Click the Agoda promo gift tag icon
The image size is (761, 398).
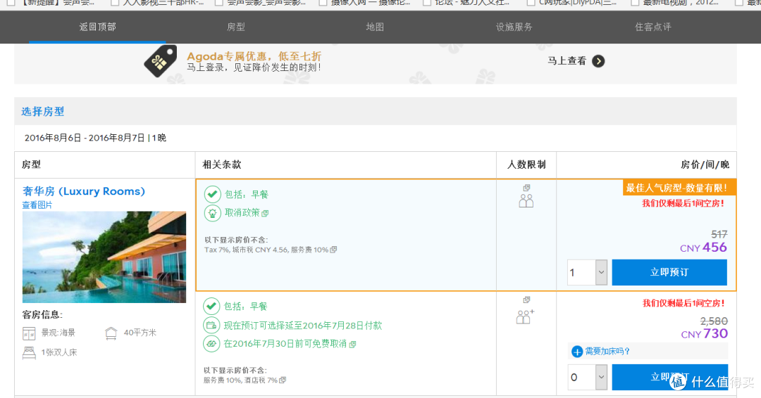coord(161,61)
